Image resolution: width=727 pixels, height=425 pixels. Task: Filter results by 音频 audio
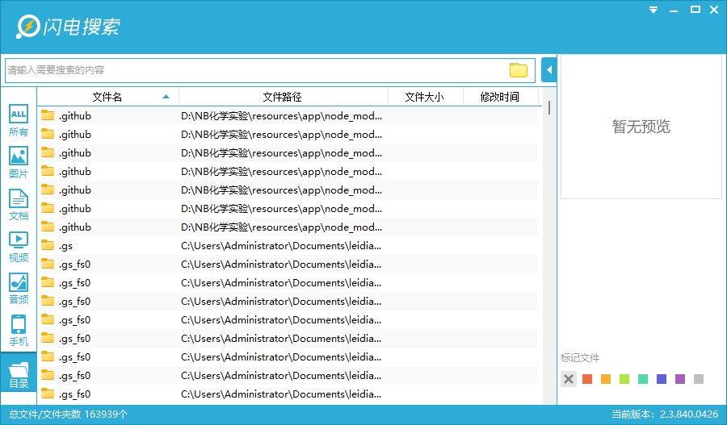19,289
